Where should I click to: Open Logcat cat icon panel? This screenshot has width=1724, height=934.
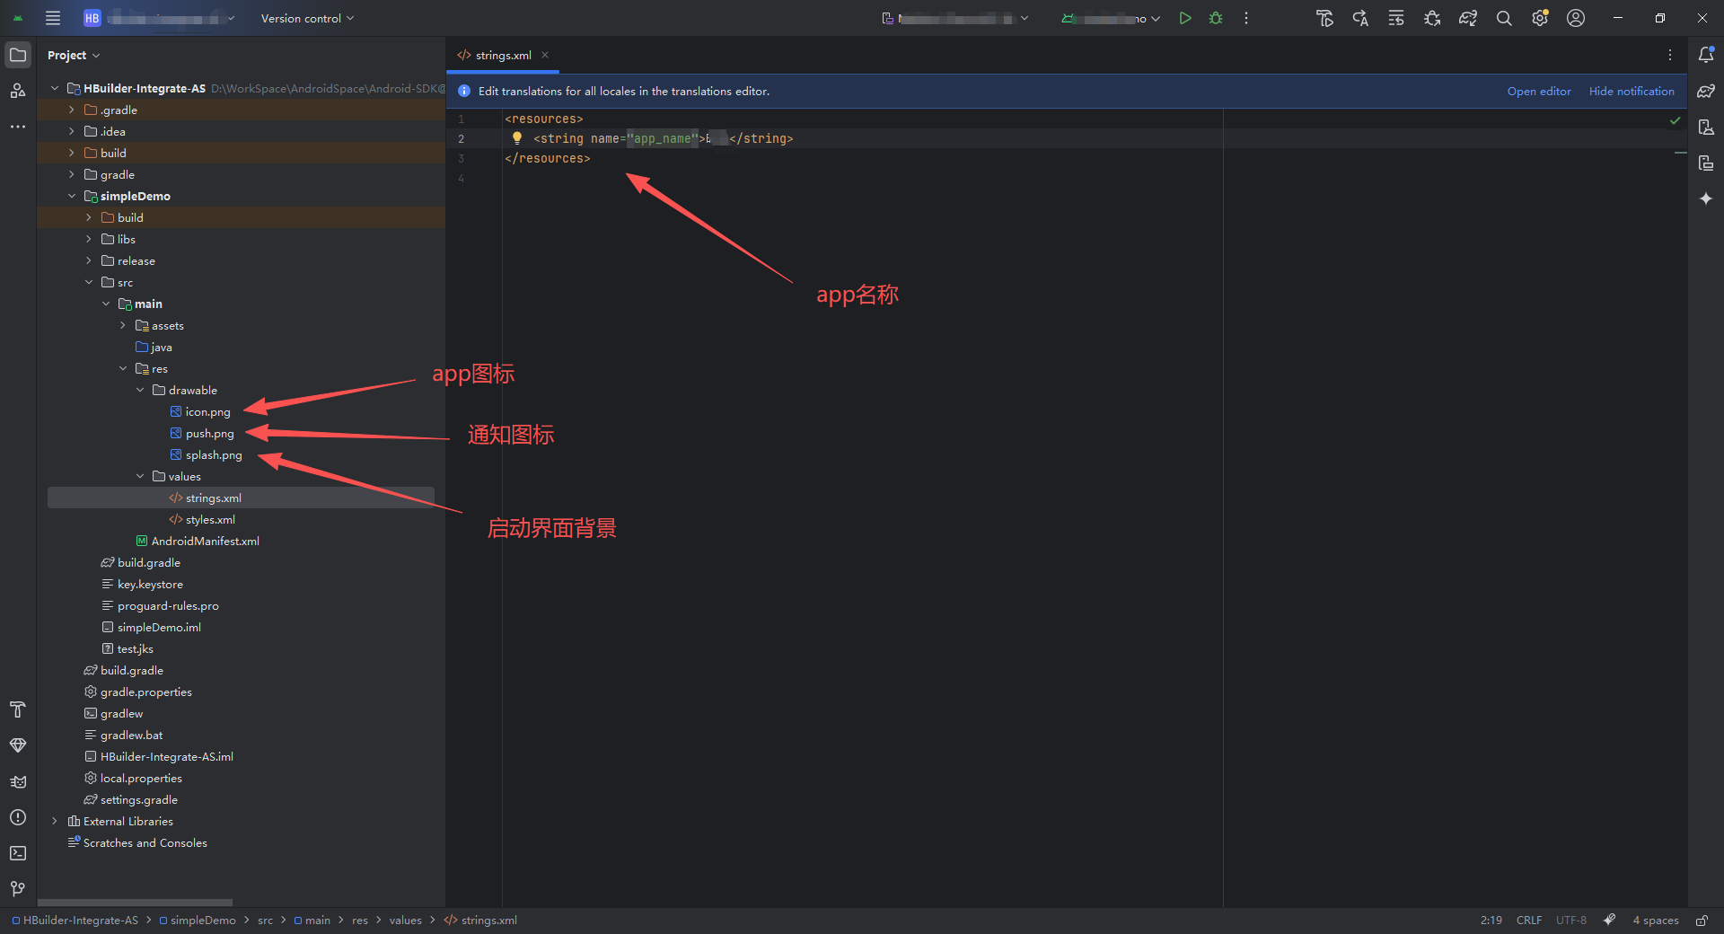[x=18, y=781]
